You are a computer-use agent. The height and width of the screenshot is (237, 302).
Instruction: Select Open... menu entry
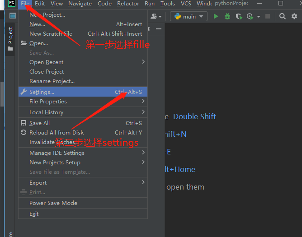[x=83, y=43]
